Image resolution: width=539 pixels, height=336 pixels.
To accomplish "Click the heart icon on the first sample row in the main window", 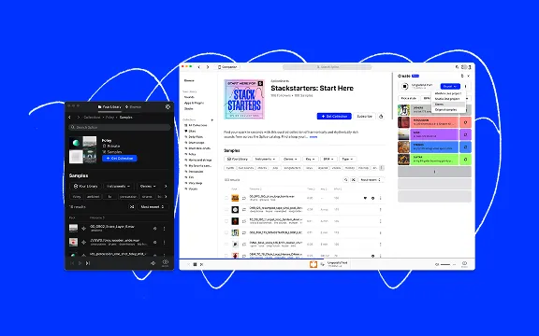I will [x=365, y=198].
